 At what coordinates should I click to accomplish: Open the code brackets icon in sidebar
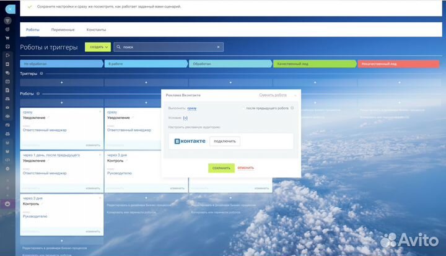pyautogui.click(x=7, y=160)
